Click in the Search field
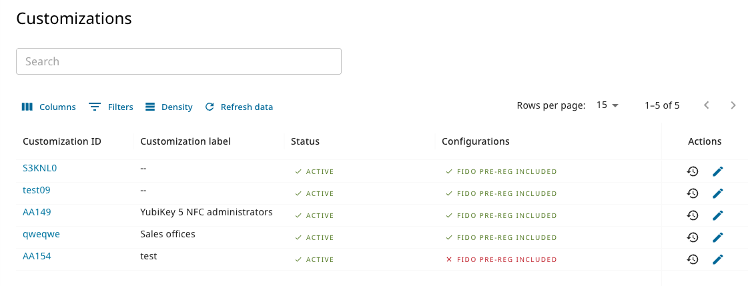The height and width of the screenshot is (286, 750). coord(179,61)
